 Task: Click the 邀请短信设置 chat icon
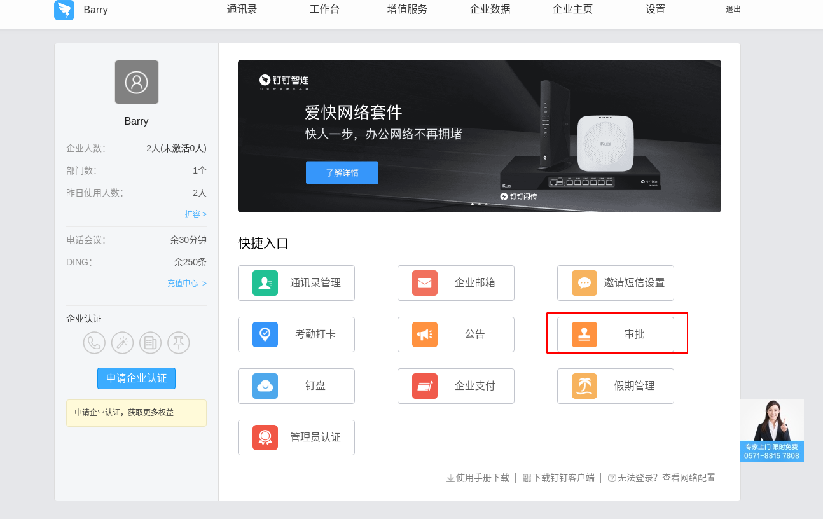coord(584,283)
